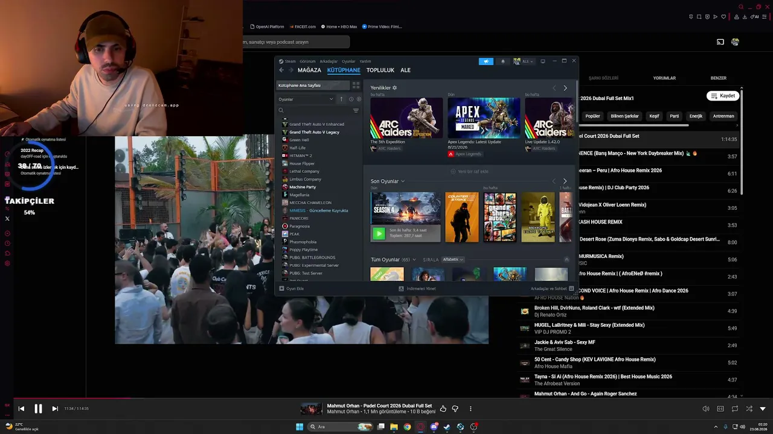Click the ready-to-play filter icon
The image size is (773, 434).
point(359,99)
